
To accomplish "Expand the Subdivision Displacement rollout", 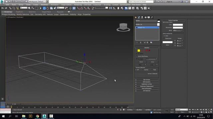I will click(x=147, y=86).
